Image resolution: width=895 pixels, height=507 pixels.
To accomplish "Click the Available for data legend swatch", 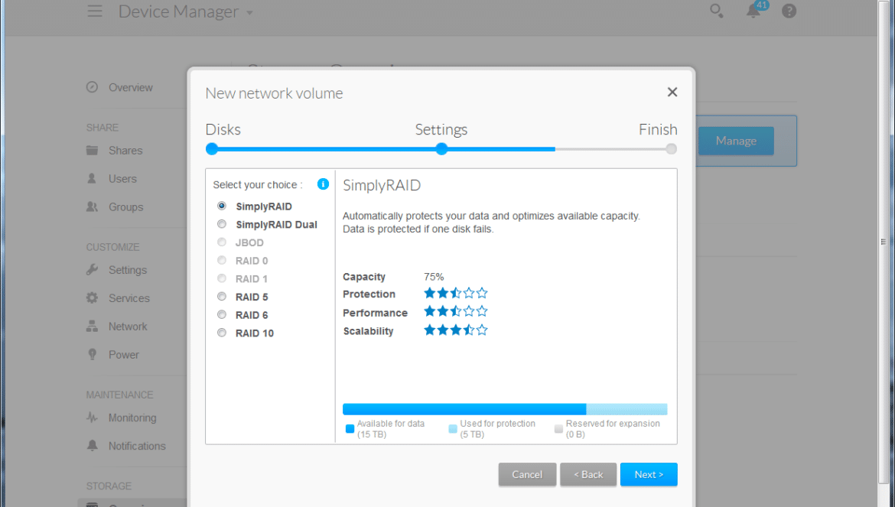I will pos(350,429).
